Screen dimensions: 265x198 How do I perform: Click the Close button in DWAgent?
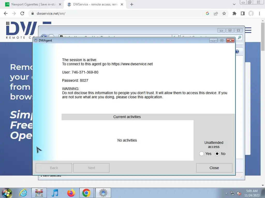point(214,168)
